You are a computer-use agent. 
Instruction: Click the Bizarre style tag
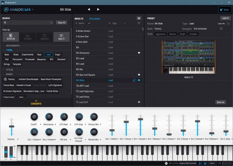(173, 34)
